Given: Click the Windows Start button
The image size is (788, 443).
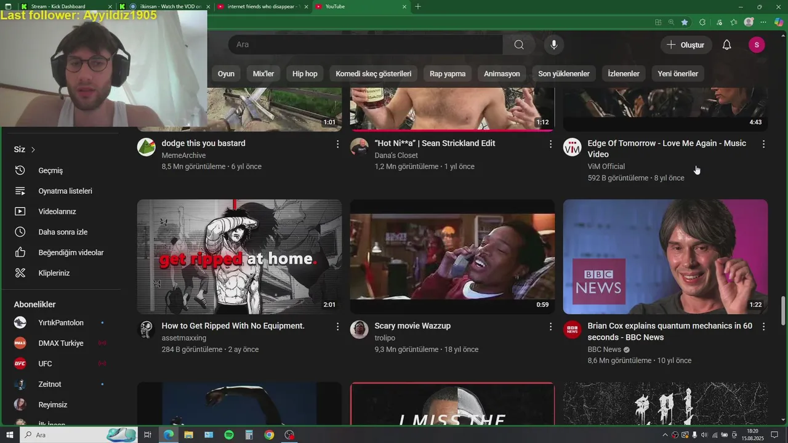Looking at the screenshot, I should pos(10,435).
